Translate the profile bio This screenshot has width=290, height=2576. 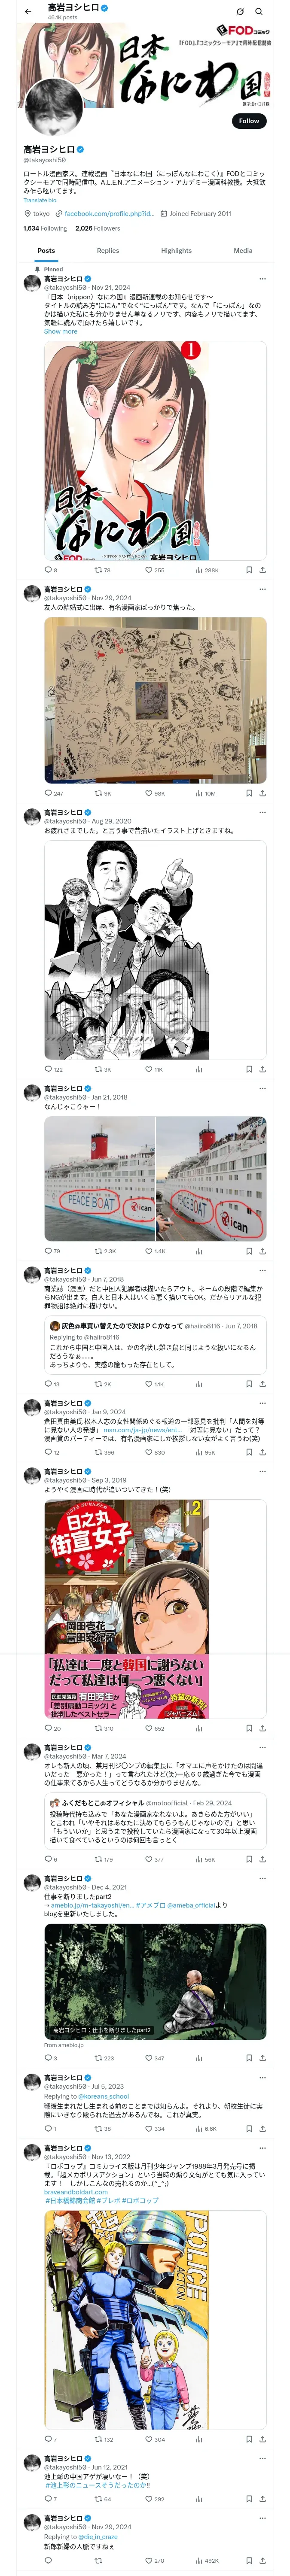click(40, 200)
